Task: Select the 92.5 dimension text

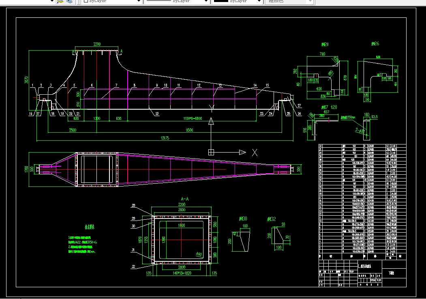Action: click(x=375, y=117)
